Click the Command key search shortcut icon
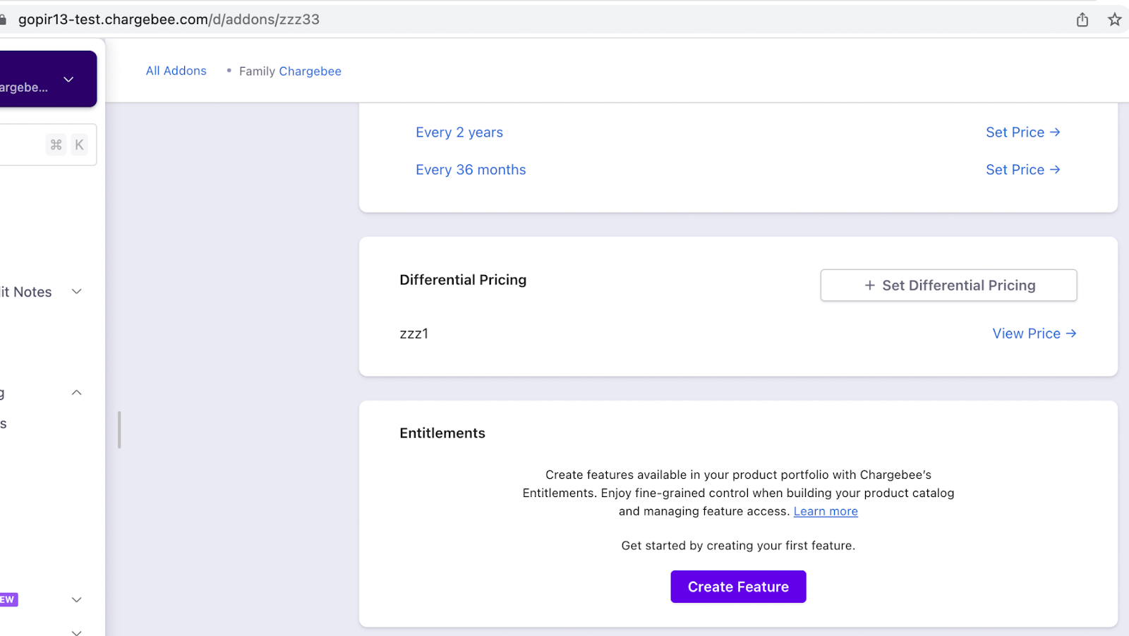 click(56, 145)
